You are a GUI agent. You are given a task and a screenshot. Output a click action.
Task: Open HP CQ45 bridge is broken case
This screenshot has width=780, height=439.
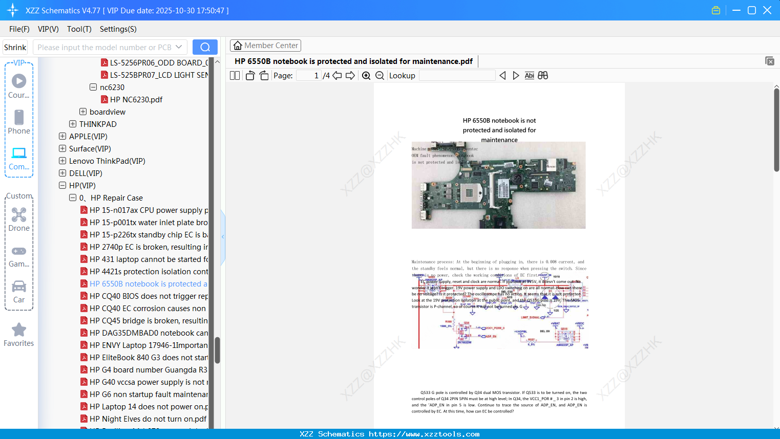tap(144, 321)
